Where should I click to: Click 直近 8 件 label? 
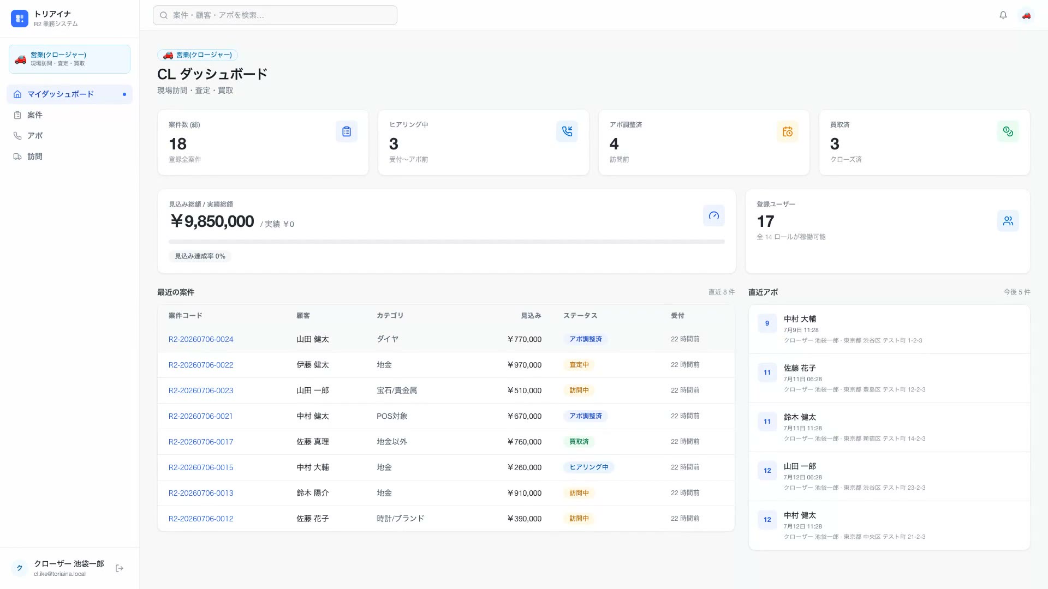[722, 292]
